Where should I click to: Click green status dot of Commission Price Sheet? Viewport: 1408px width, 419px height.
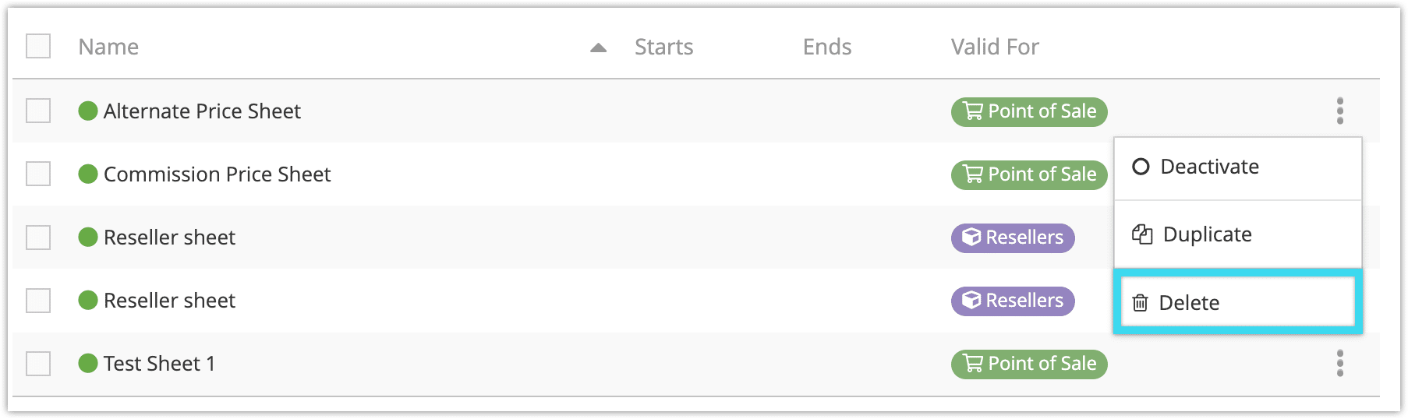pyautogui.click(x=88, y=174)
